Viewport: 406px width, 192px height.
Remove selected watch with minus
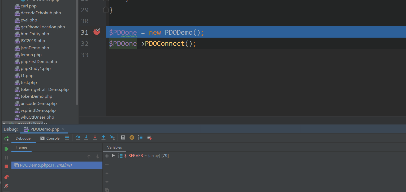(107, 165)
